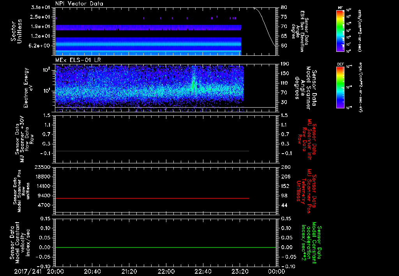Click the green zero line in velocity panel
399x276 pixels.
click(x=166, y=247)
